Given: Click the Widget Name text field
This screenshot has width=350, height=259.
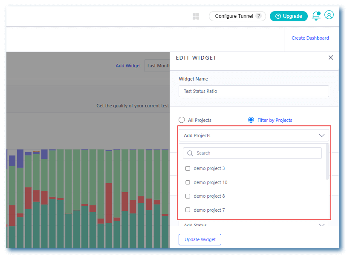Looking at the screenshot, I should click(254, 91).
